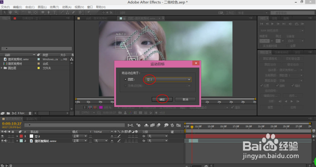Viewport: 316px width, 167px height.
Task: Click 确定 in the 运动目标 dialog
Action: [162, 99]
